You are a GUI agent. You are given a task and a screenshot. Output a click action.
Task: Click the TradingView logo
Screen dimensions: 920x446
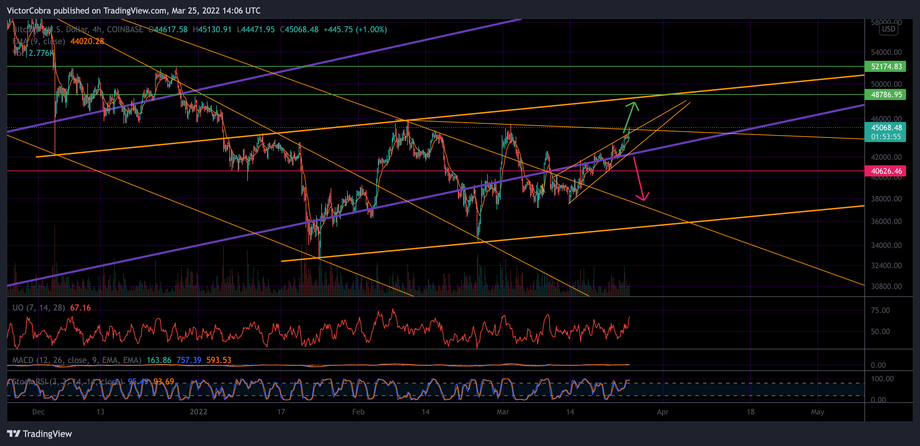(40, 434)
